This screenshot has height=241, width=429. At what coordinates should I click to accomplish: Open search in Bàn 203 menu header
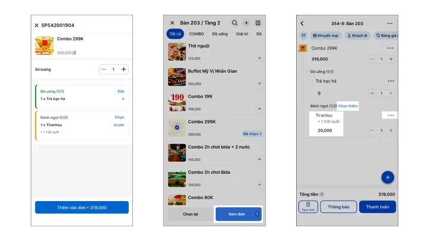(x=235, y=23)
